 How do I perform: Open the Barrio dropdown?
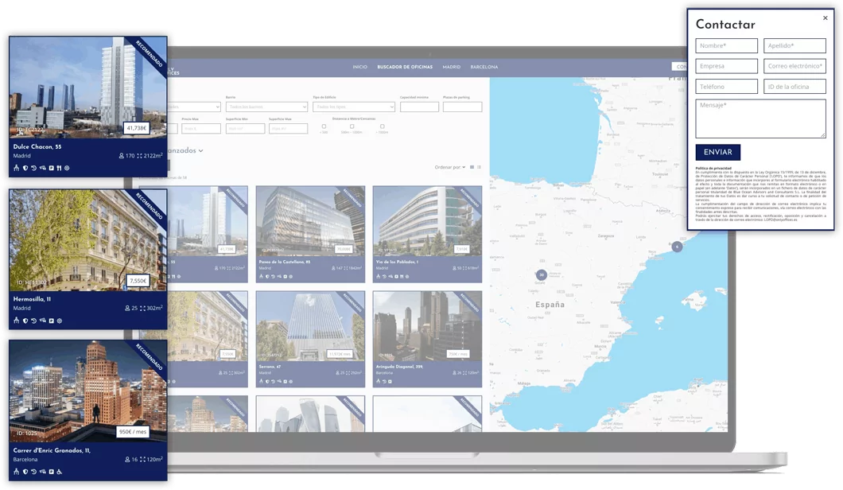coord(266,107)
